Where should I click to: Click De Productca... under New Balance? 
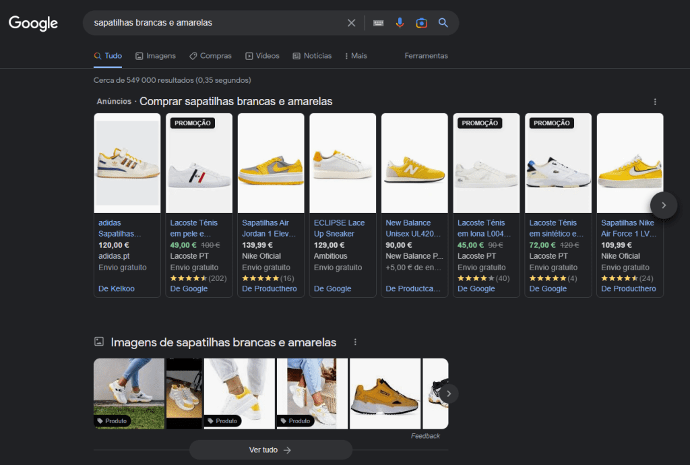(x=413, y=288)
